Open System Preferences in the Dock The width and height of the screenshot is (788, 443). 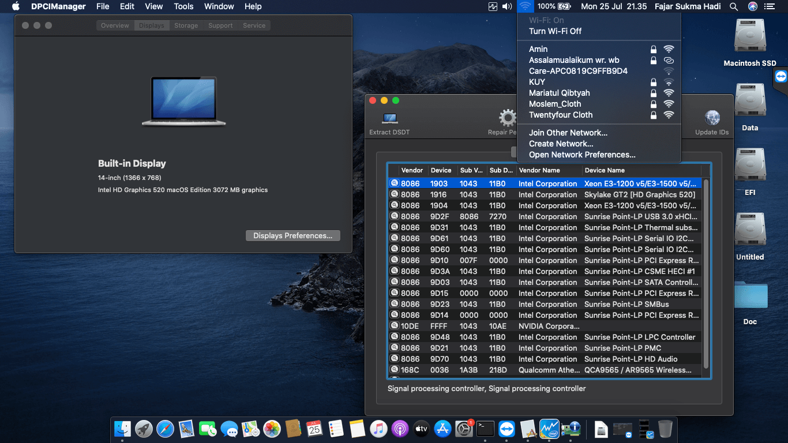(464, 429)
